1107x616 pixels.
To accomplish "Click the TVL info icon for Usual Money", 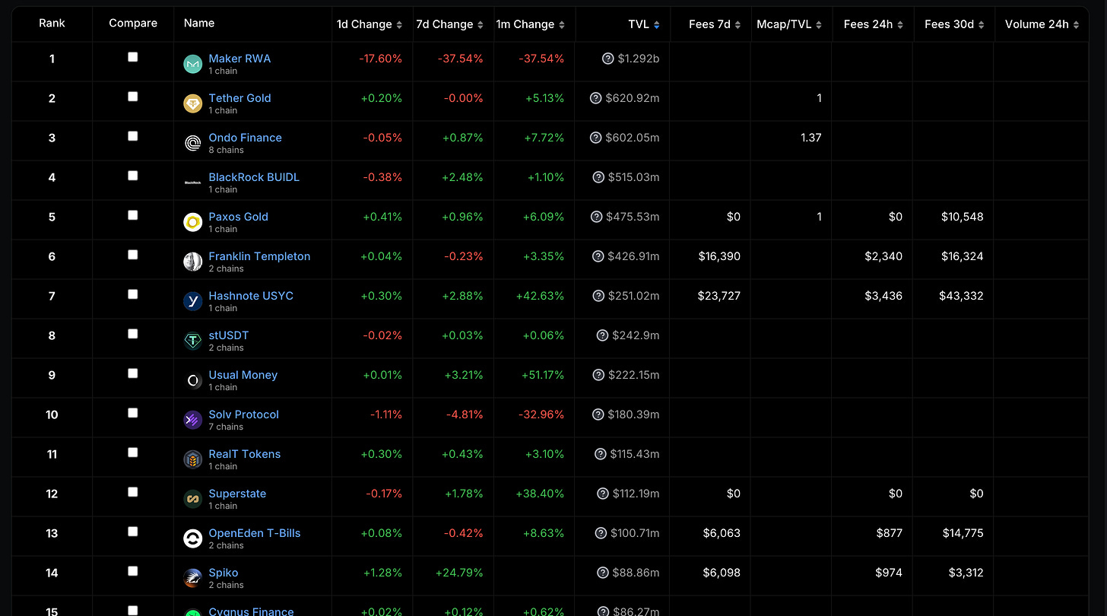I will (x=598, y=375).
